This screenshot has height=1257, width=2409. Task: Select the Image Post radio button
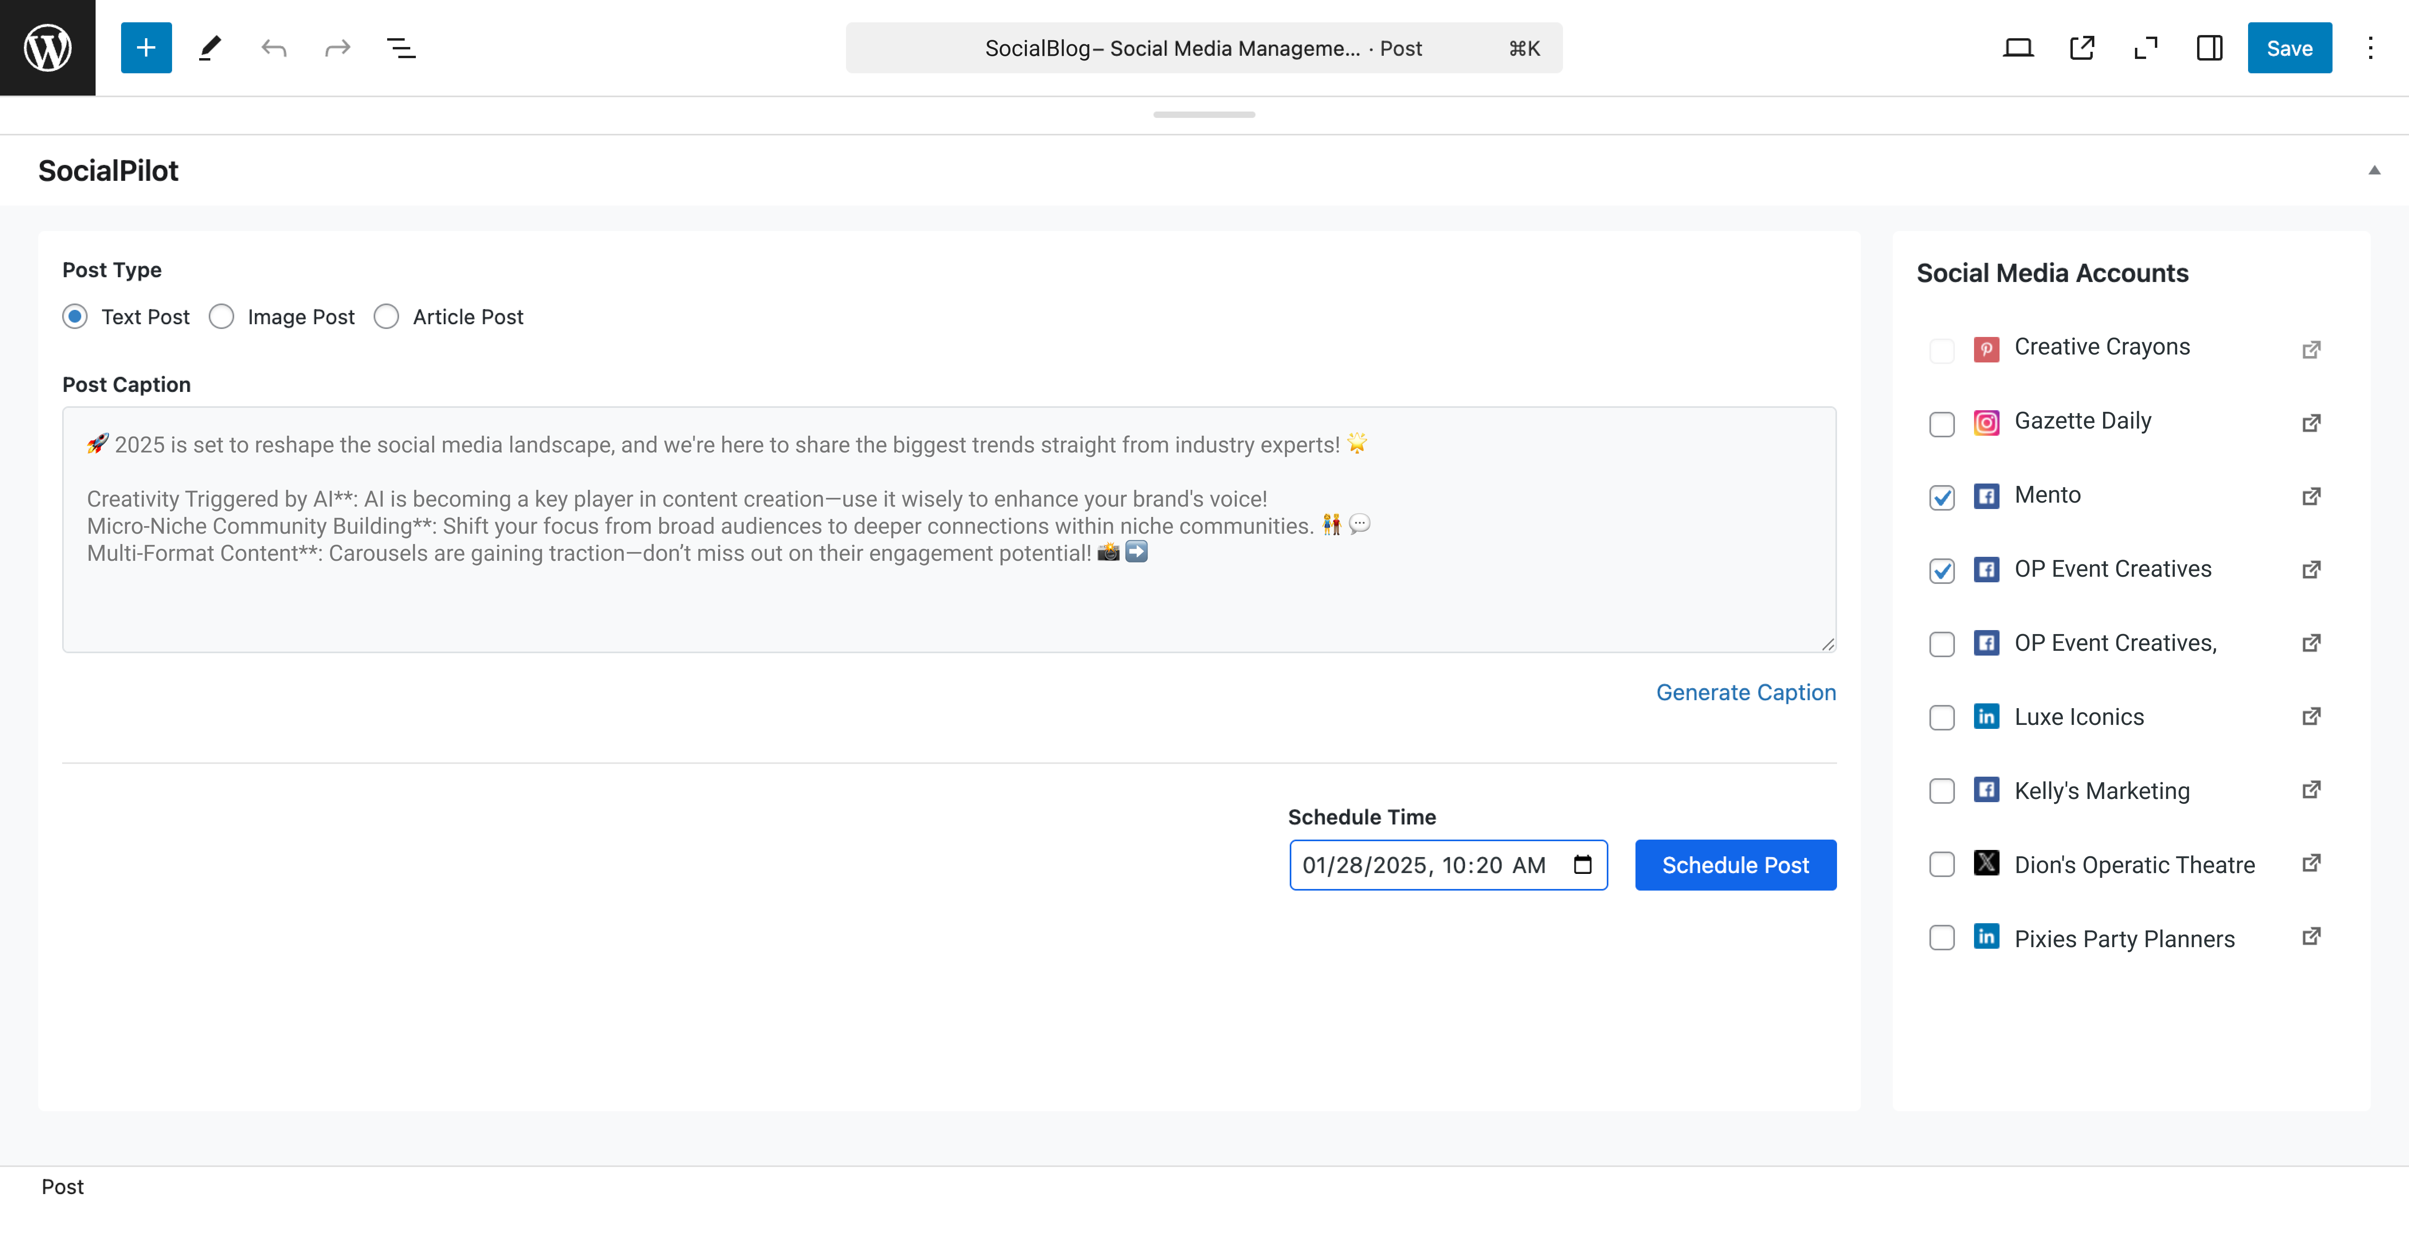click(221, 316)
